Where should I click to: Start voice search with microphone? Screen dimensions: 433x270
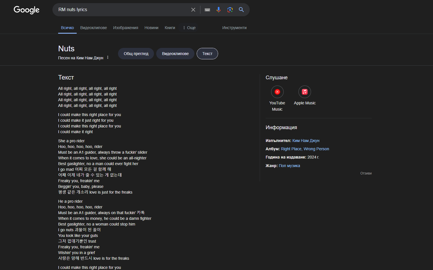(218, 10)
